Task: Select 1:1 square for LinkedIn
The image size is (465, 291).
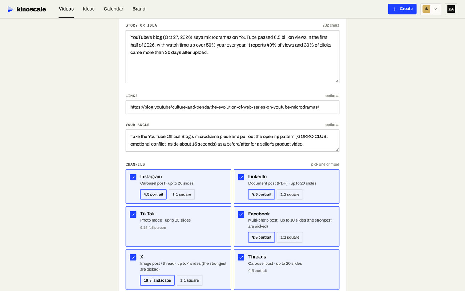Action: (290, 194)
